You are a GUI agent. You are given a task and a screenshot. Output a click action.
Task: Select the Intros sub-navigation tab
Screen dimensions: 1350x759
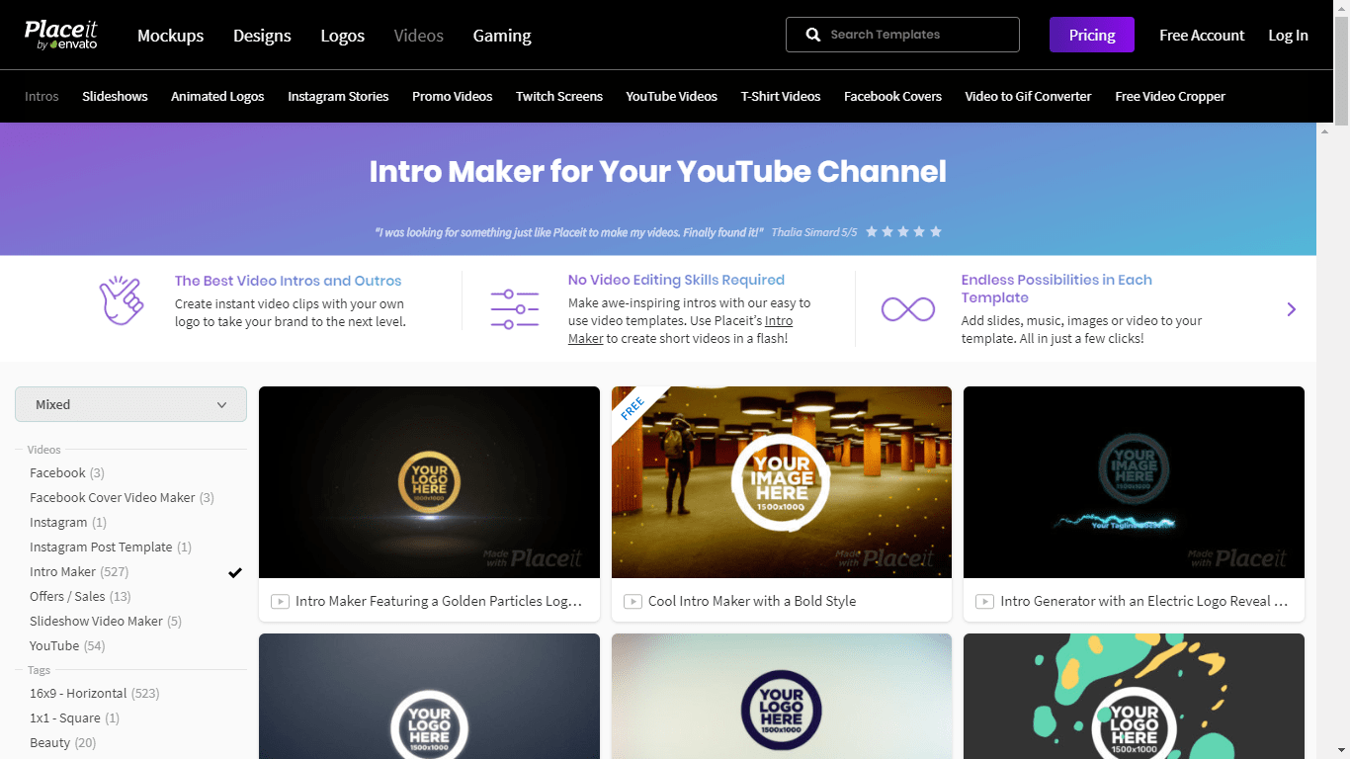pos(42,96)
